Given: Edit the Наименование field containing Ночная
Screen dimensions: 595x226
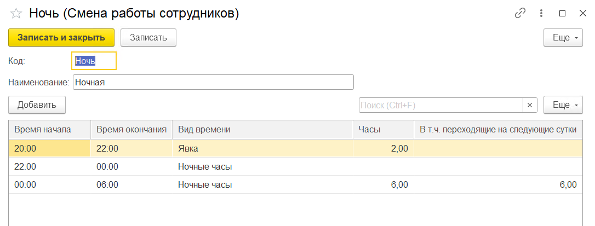Looking at the screenshot, I should point(213,83).
